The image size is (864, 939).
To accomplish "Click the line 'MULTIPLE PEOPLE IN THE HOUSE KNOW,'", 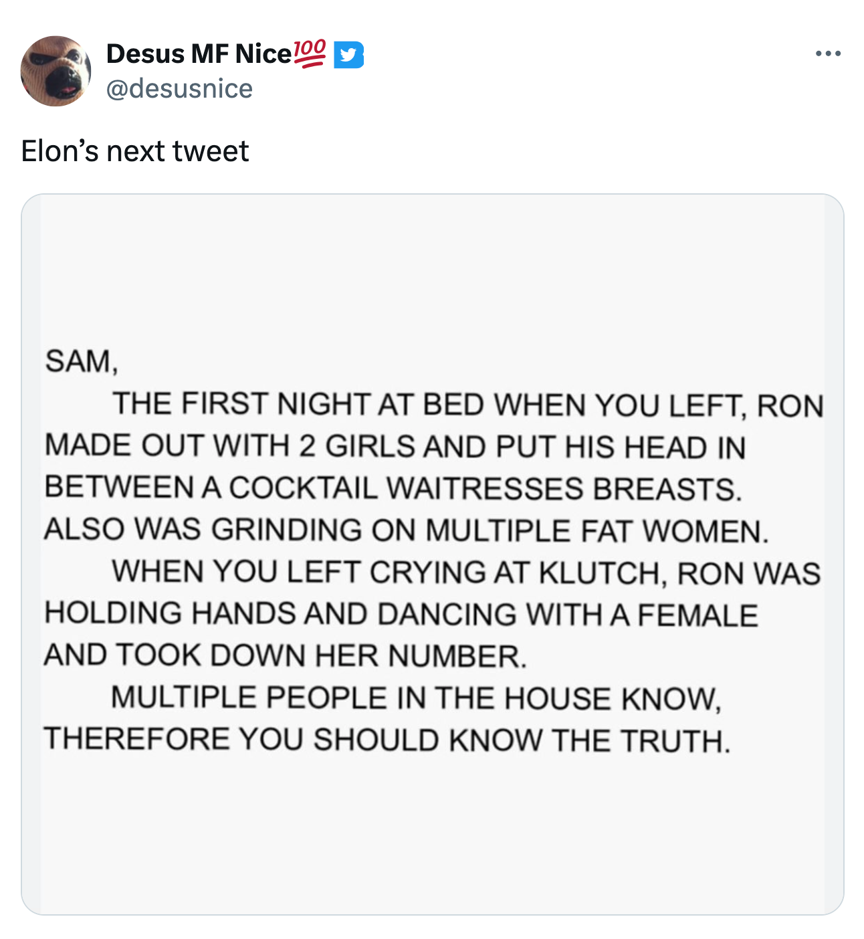I will [x=416, y=698].
